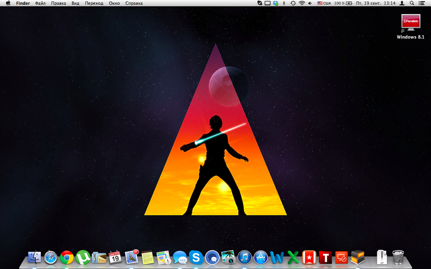
Task: Open the volume control in menu bar
Action: point(310,3)
